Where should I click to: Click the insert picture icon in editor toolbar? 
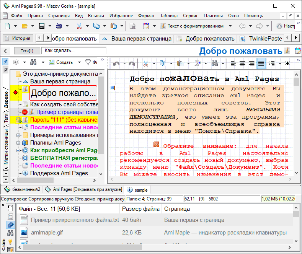[x=198, y=63]
